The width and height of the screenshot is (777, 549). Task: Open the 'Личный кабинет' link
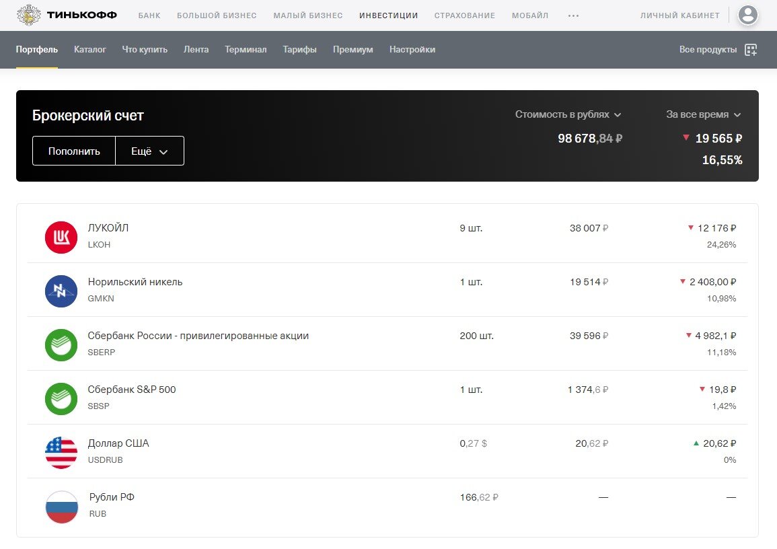679,16
